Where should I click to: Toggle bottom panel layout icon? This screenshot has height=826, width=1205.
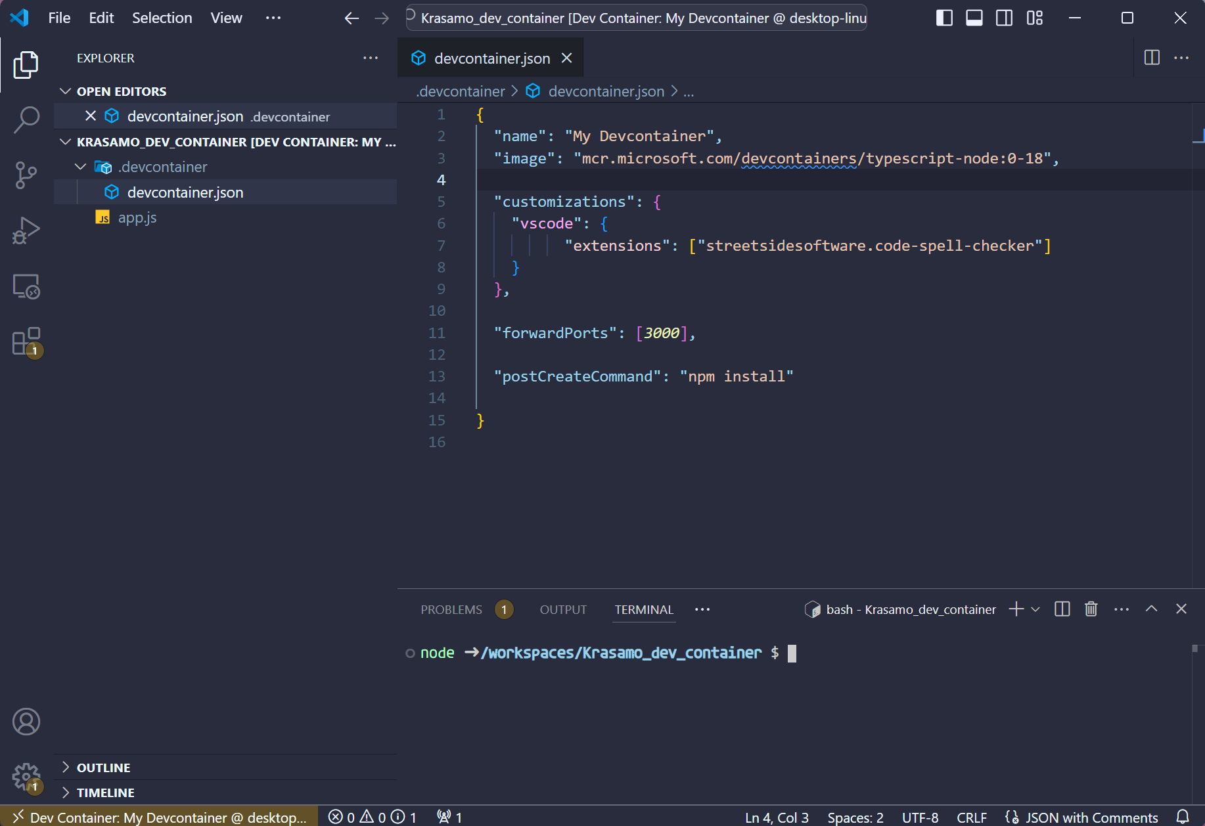click(x=974, y=18)
